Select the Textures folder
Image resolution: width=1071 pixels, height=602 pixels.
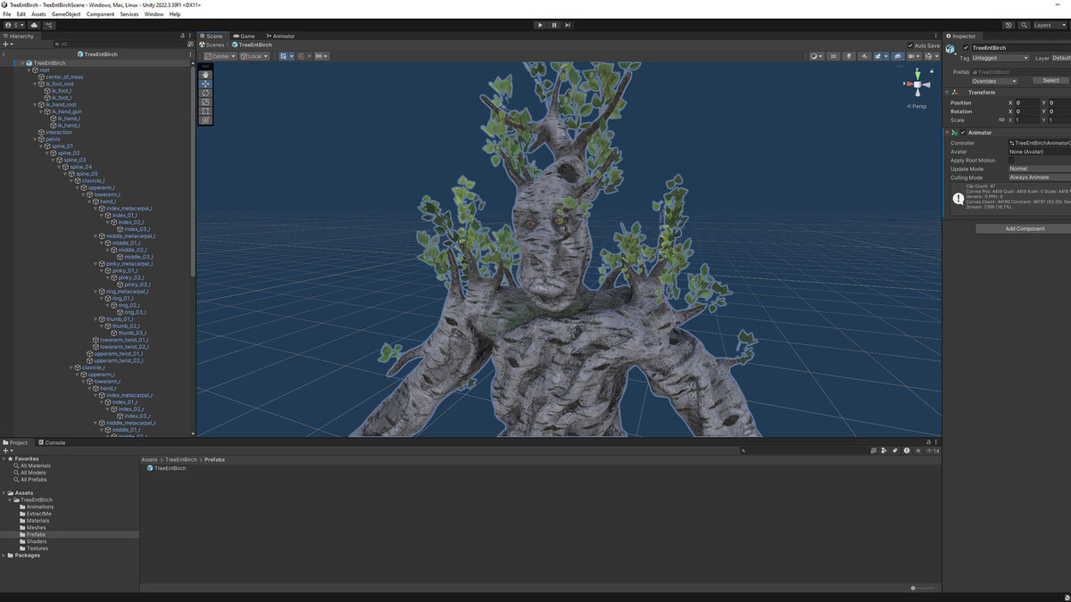(x=37, y=548)
